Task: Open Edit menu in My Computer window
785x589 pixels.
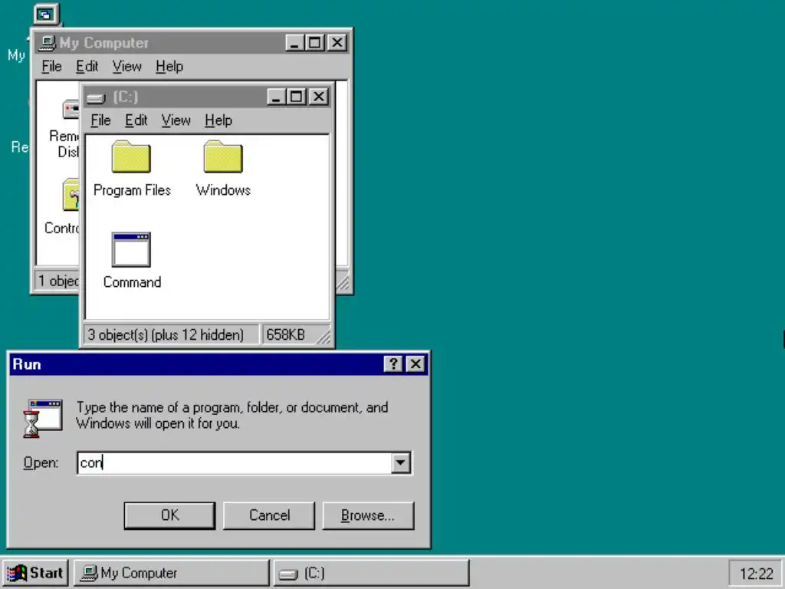Action: 87,66
